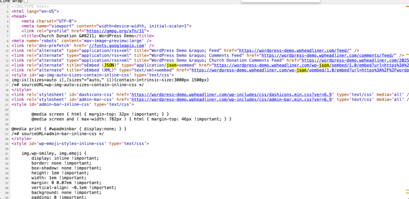Image resolution: width=409 pixels, height=199 pixels.
Task: Open the Church Donation Comments Feed href link
Action: pos(355,60)
